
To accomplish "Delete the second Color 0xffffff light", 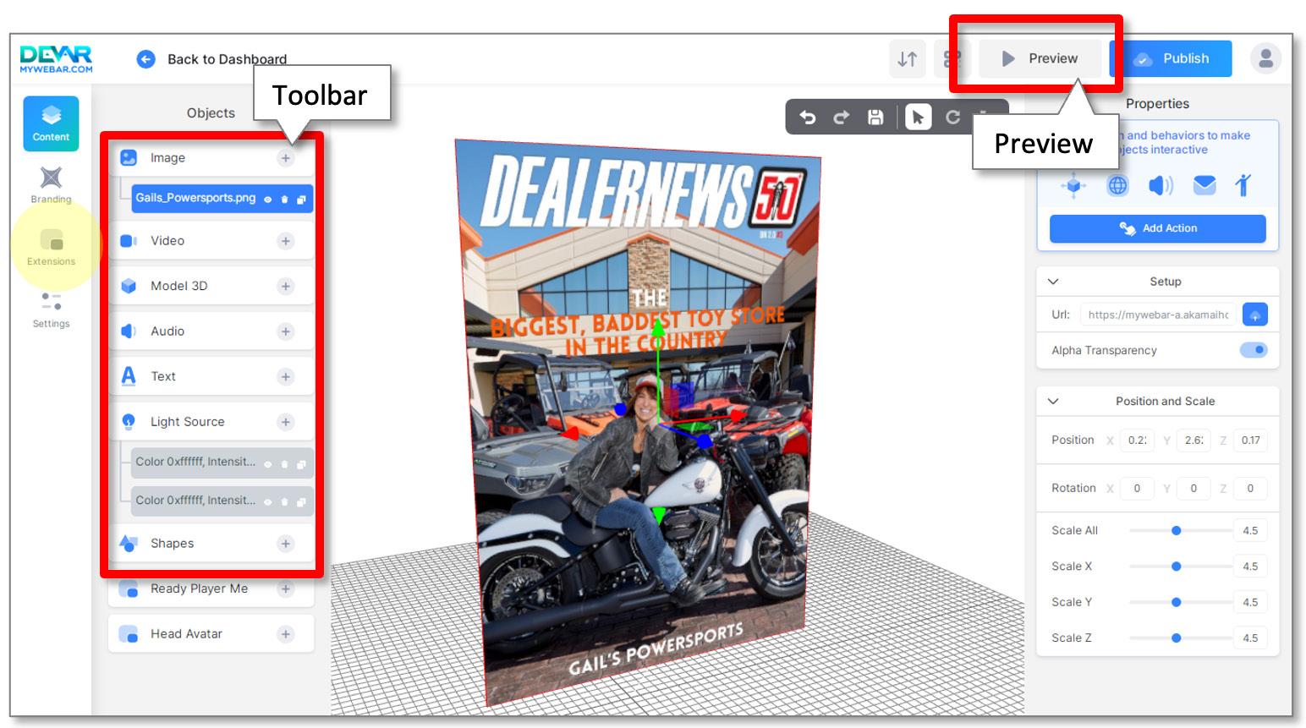I will click(284, 502).
